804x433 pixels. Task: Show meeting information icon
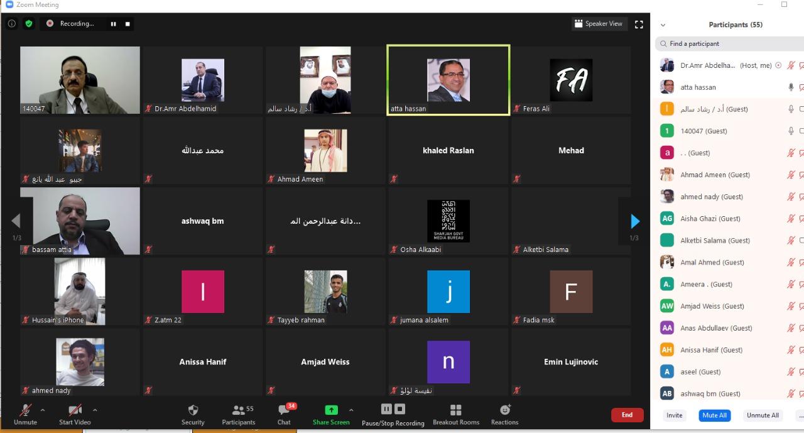[x=11, y=24]
